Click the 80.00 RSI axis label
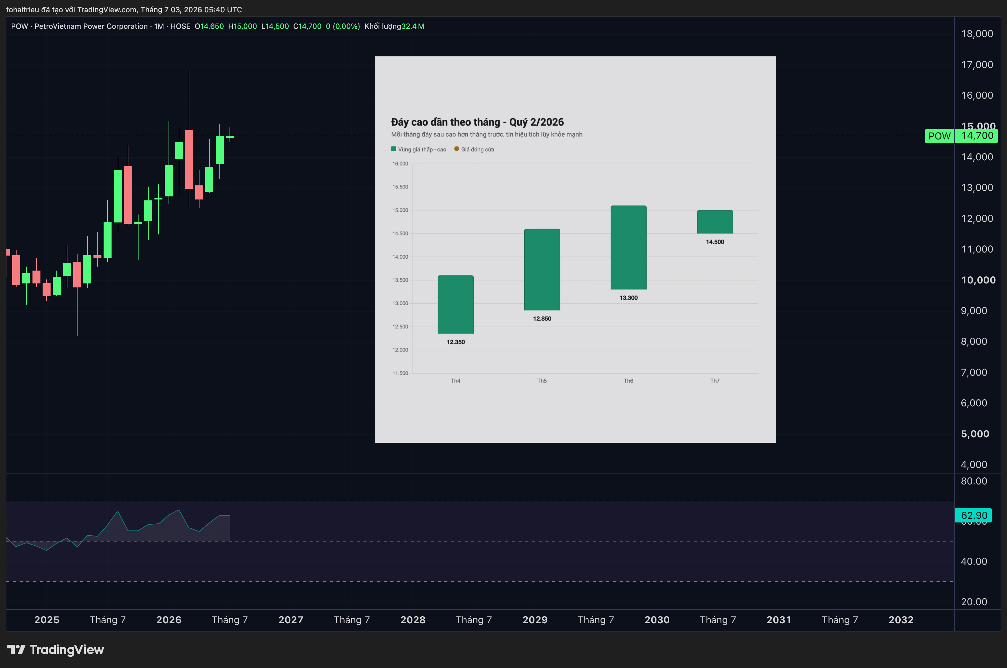The image size is (1007, 668). click(974, 481)
